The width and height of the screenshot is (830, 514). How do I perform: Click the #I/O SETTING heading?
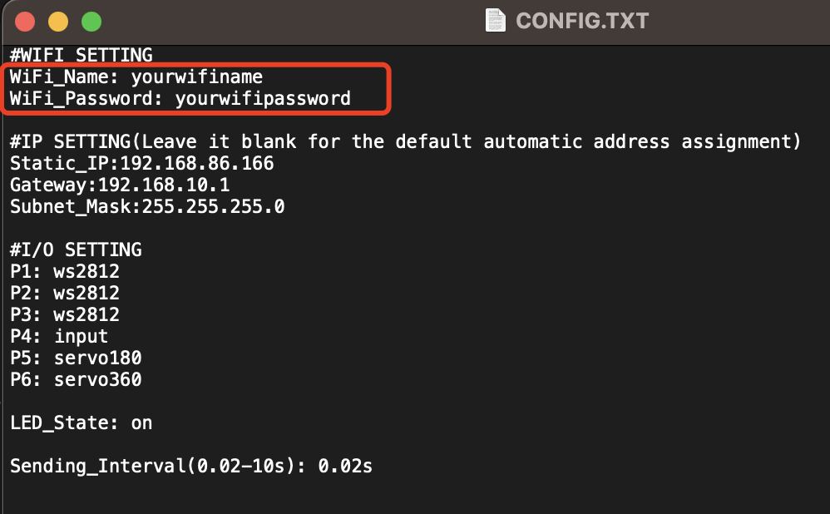click(x=76, y=250)
